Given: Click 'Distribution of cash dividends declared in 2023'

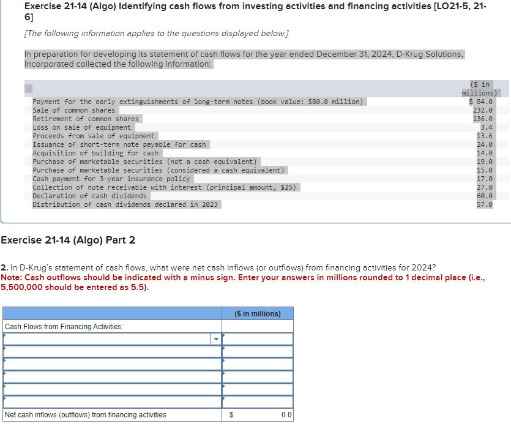Looking at the screenshot, I should pos(125,204).
